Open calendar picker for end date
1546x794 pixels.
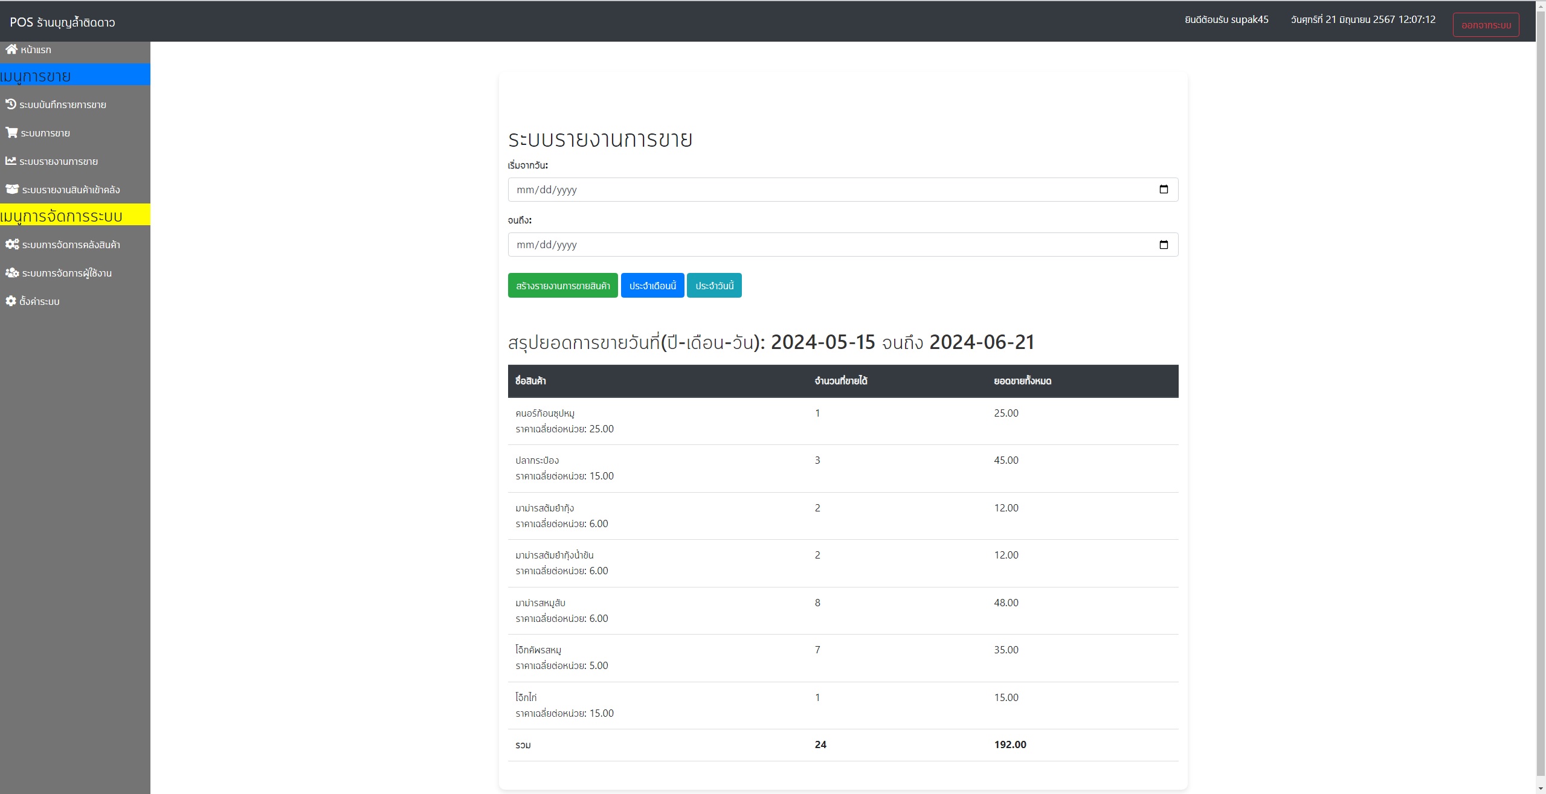1164,245
